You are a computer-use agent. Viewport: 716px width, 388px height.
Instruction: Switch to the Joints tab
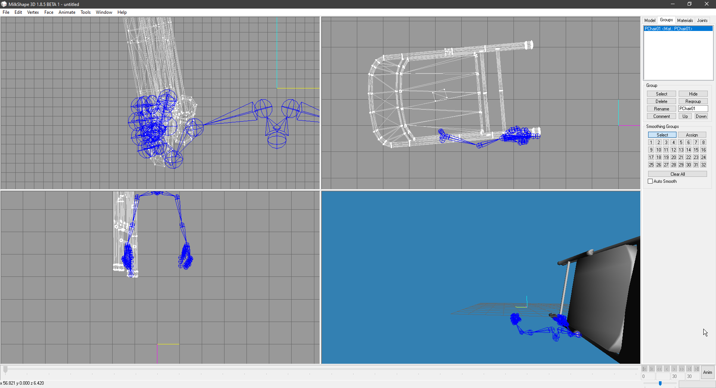(702, 21)
